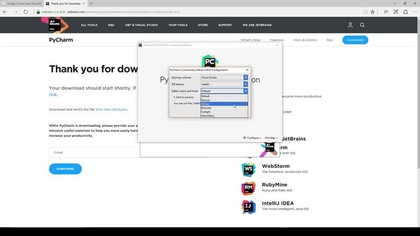Open the Features page link
This screenshot has height=236, width=420.
(x=277, y=40)
